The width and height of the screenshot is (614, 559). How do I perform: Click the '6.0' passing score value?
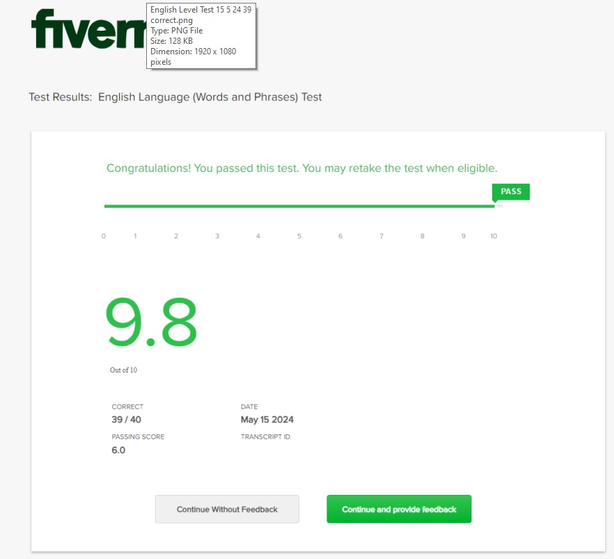118,450
